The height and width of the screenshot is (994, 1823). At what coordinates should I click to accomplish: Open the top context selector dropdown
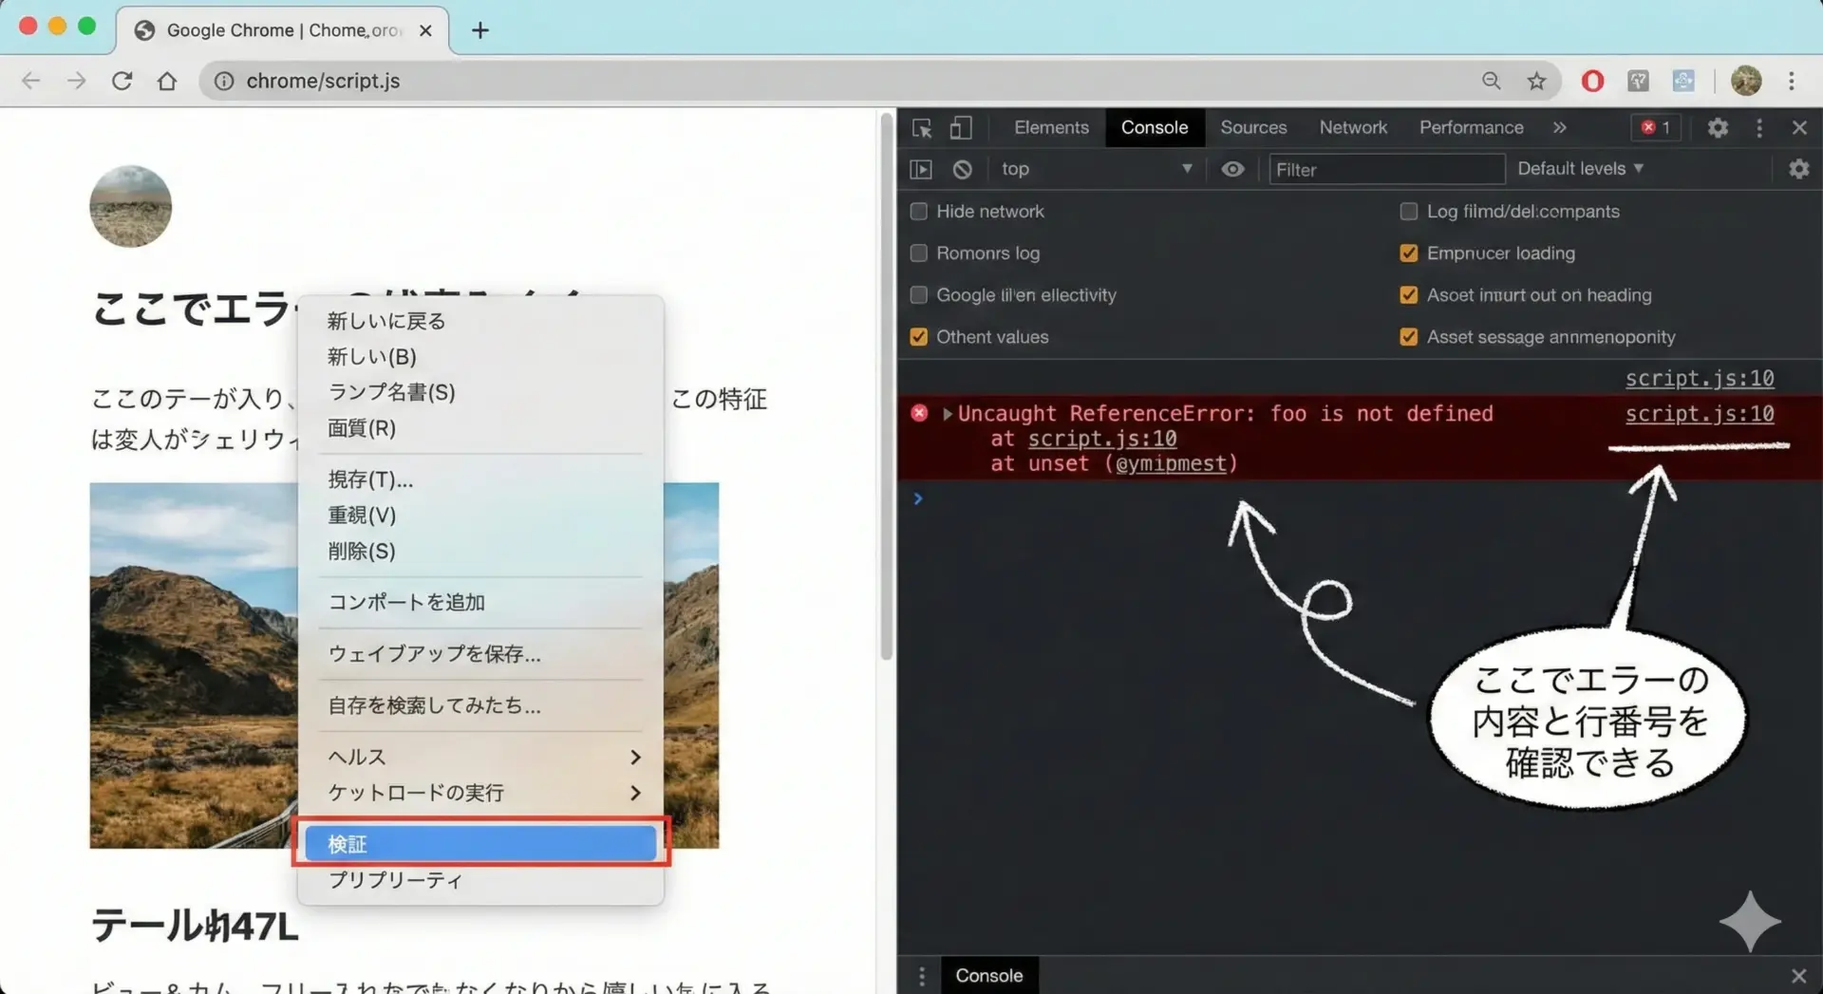pos(1095,169)
